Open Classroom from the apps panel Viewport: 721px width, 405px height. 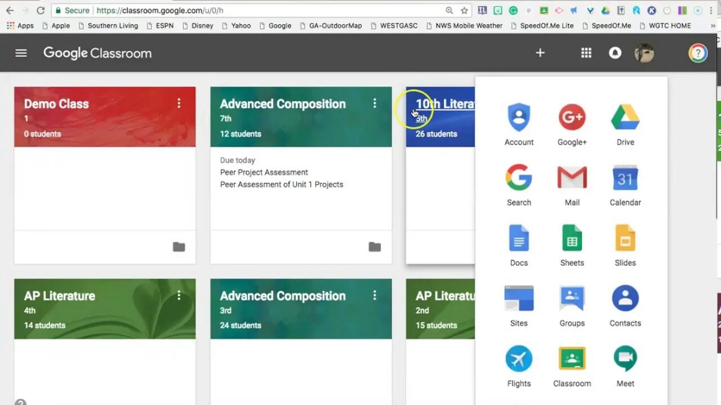point(572,366)
